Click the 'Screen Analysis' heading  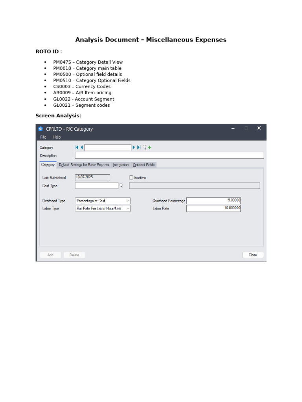coord(58,116)
